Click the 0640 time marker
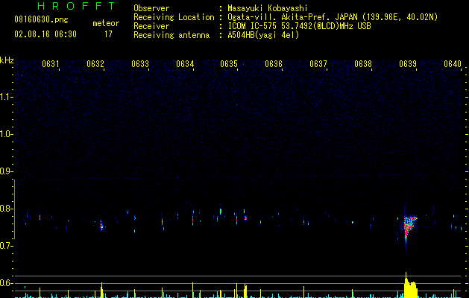Screen dimensions: 469x298 [x=453, y=64]
